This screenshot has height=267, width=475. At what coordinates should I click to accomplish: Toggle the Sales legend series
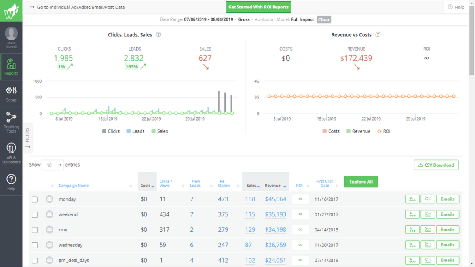[159, 131]
